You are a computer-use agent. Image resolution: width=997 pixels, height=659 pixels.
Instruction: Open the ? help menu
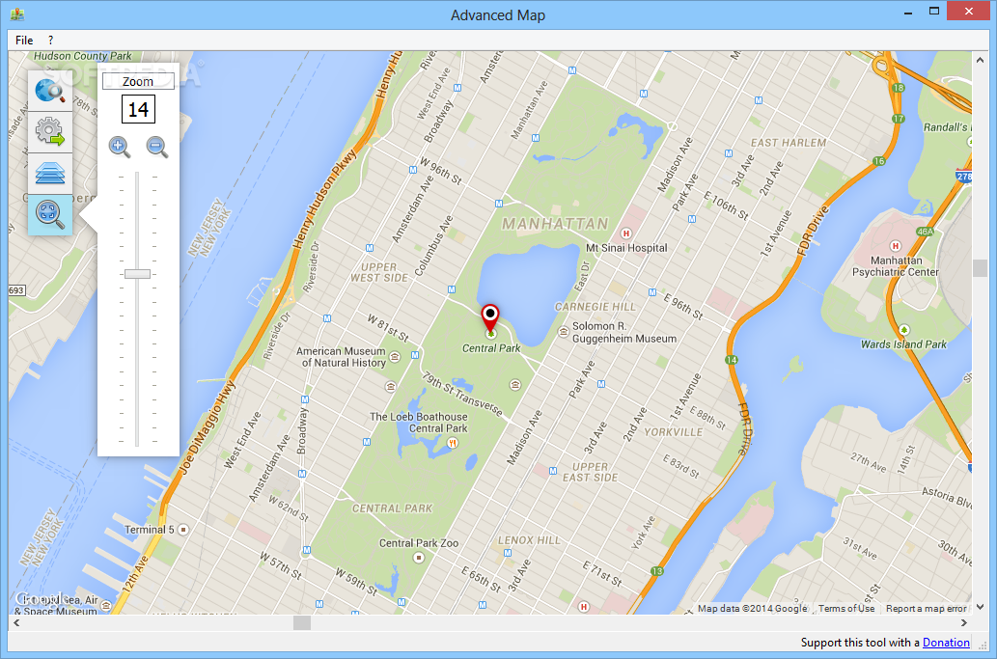[51, 40]
